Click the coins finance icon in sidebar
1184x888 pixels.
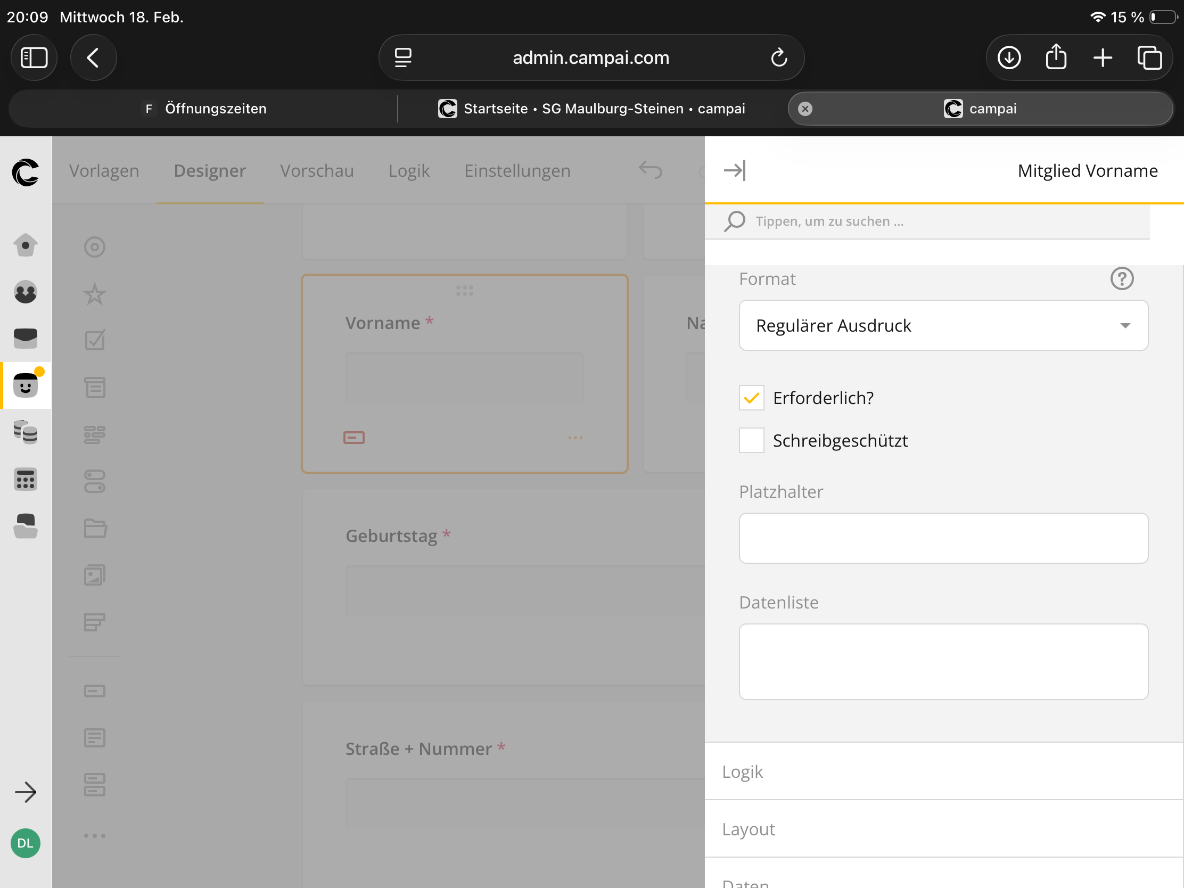coord(25,432)
